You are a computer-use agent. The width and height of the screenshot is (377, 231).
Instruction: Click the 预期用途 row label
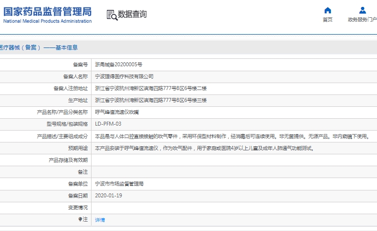(x=78, y=148)
